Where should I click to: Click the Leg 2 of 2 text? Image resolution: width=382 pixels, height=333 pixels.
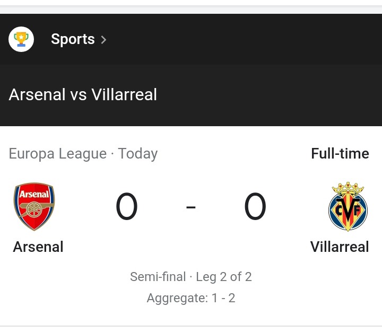click(x=224, y=277)
